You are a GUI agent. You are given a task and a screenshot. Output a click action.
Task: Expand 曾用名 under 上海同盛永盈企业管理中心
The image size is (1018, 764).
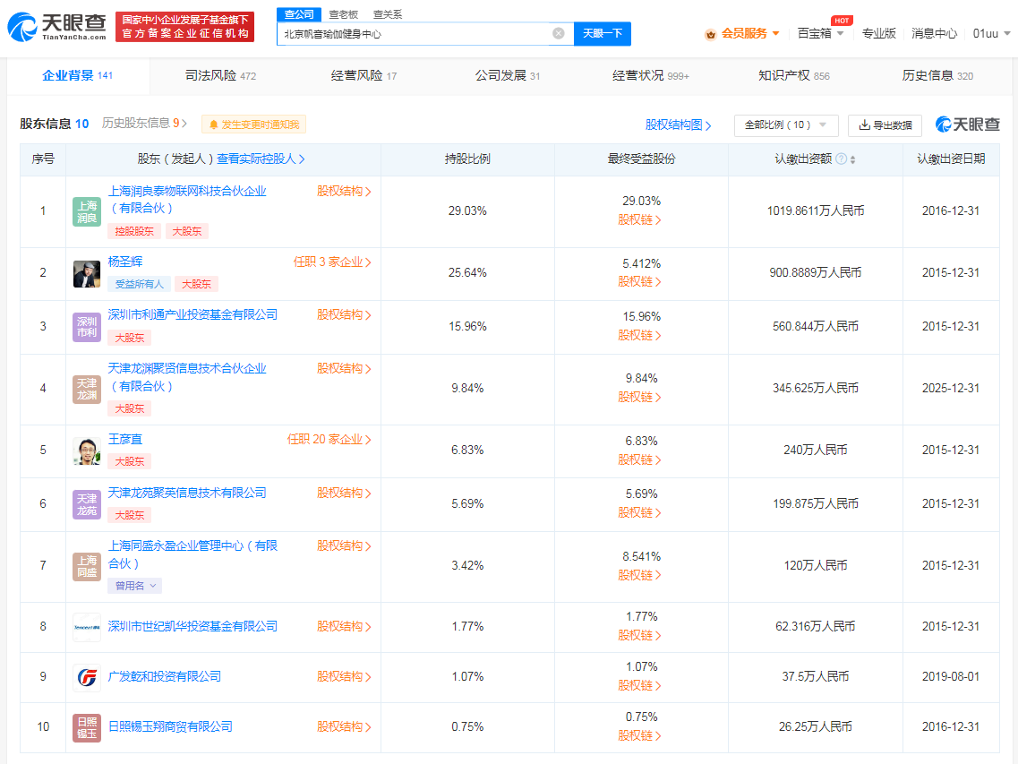pyautogui.click(x=134, y=585)
